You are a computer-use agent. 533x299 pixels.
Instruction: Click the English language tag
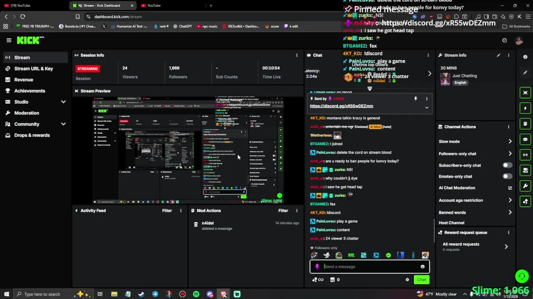[x=460, y=83]
